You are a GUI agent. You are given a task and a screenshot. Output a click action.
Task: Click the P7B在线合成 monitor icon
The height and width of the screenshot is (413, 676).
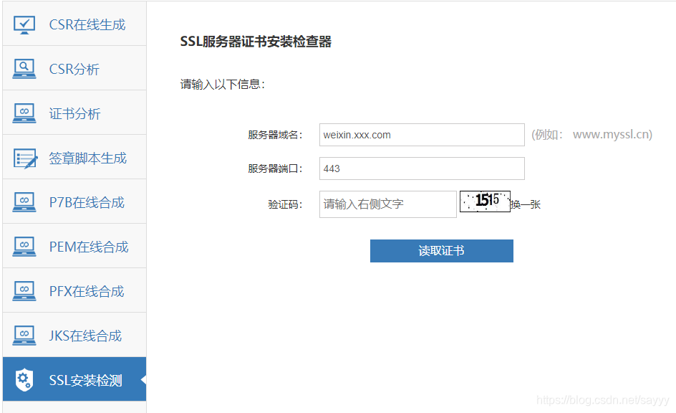tap(24, 201)
